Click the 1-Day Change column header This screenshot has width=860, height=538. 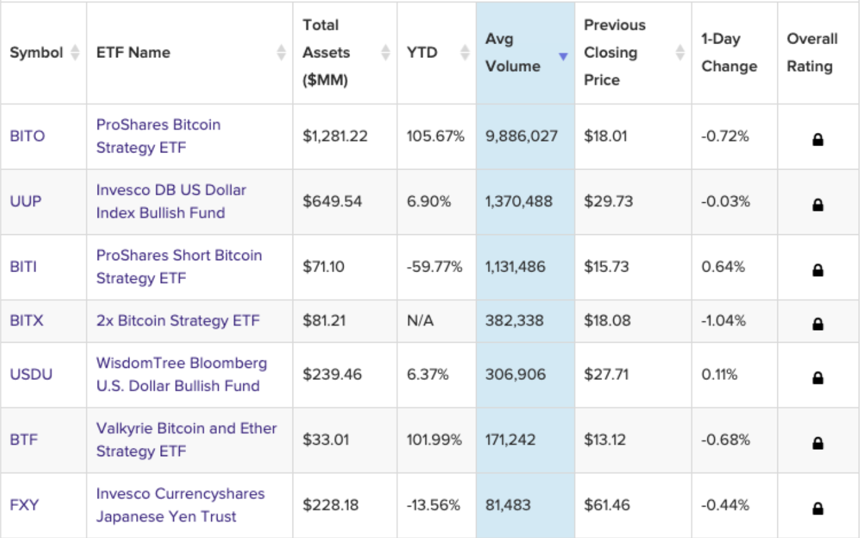pos(729,53)
